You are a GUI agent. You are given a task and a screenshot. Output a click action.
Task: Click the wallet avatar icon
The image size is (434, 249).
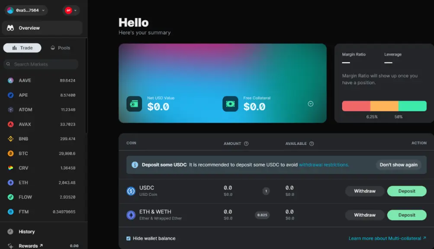point(10,10)
